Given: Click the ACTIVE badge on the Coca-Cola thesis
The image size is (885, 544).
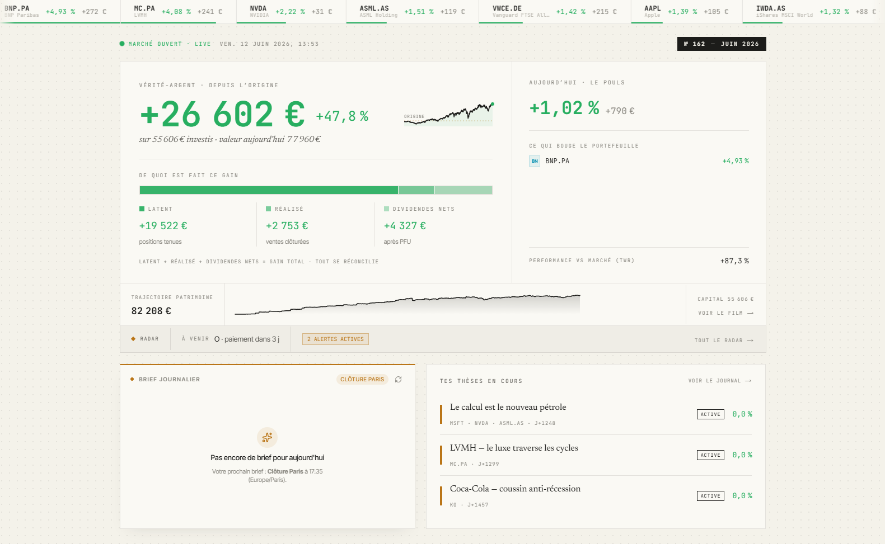Looking at the screenshot, I should (710, 496).
